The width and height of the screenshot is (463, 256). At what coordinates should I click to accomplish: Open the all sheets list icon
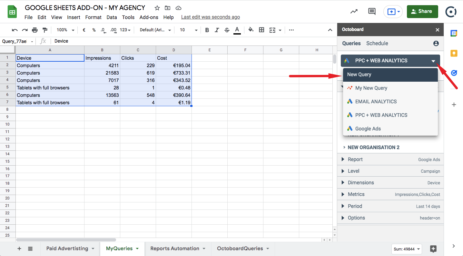(x=30, y=249)
